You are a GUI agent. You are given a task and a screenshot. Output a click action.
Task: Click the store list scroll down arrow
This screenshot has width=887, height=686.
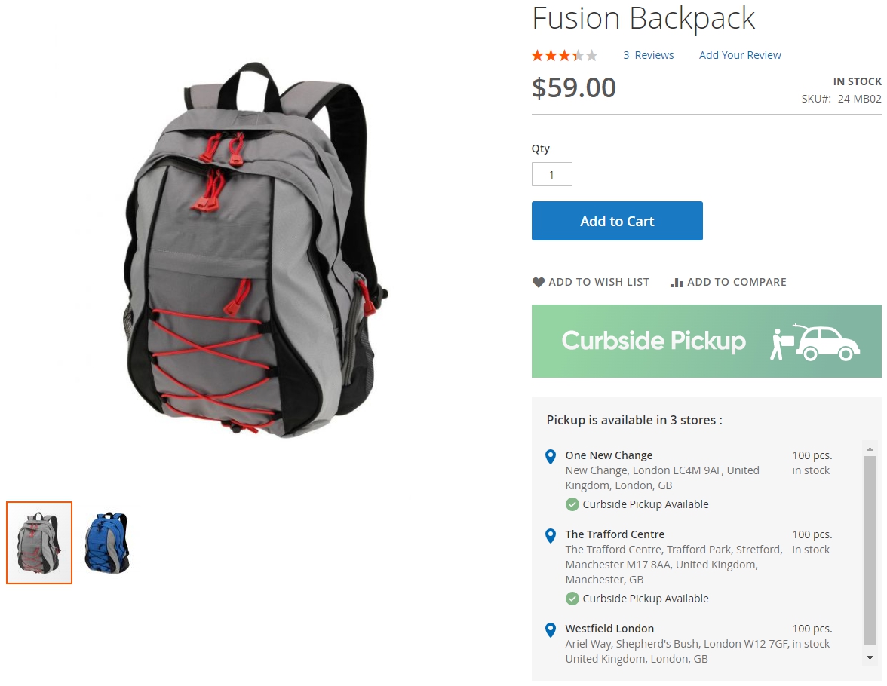[x=870, y=657]
